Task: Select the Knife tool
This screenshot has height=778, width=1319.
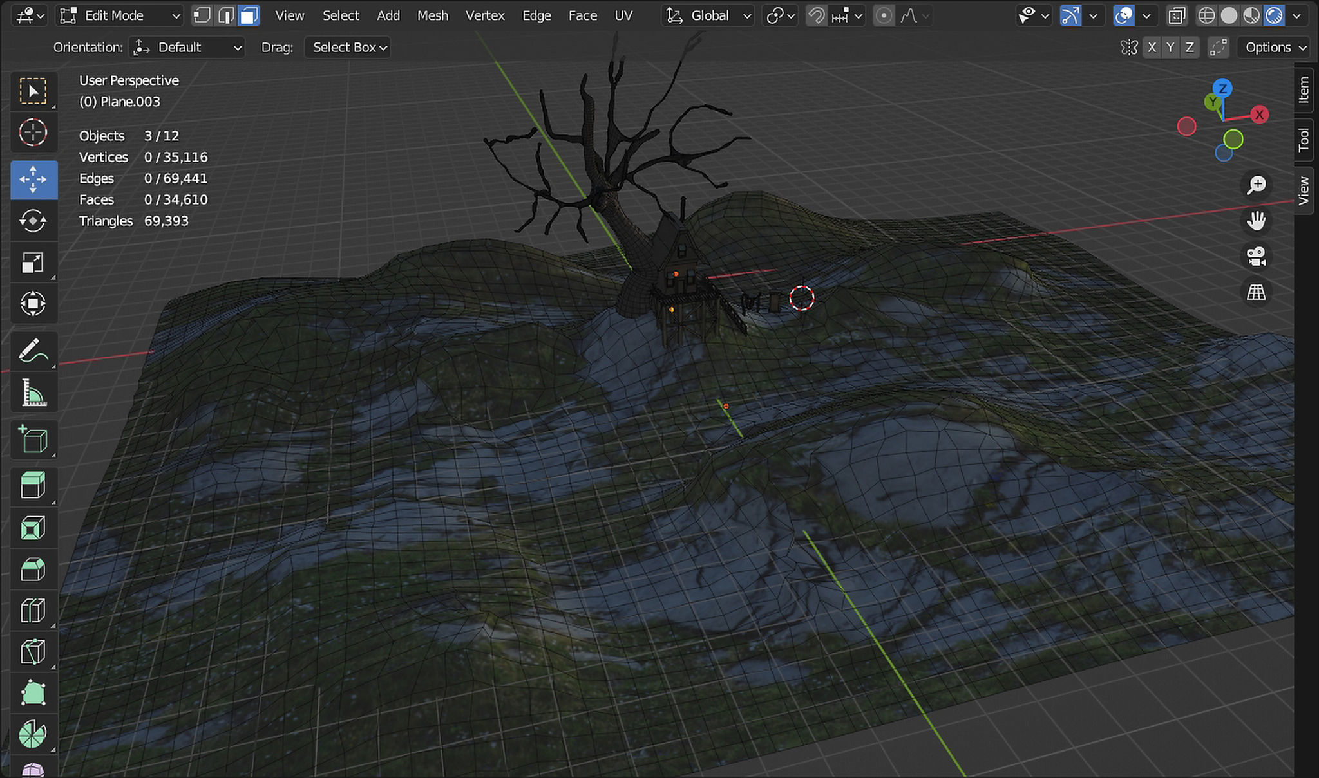Action: (x=33, y=651)
